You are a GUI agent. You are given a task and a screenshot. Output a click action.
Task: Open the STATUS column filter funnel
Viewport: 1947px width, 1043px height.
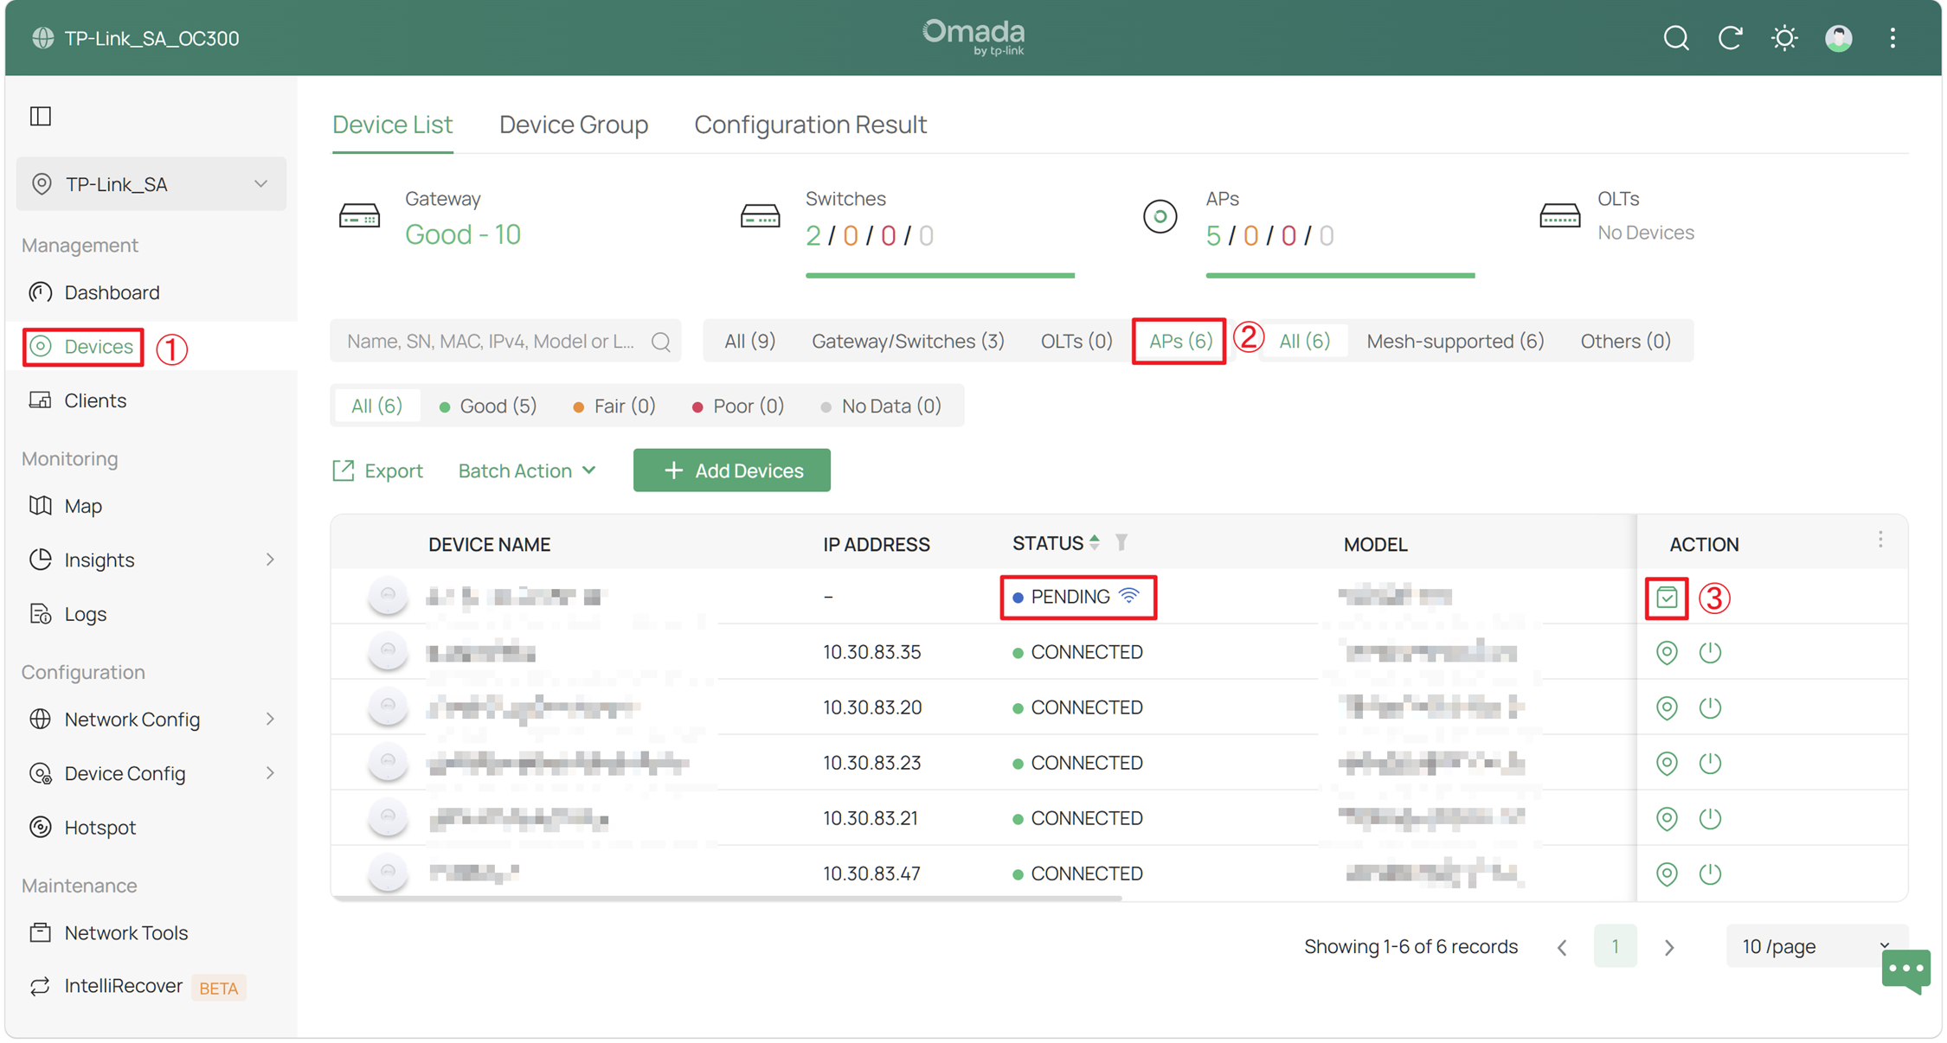coord(1121,543)
